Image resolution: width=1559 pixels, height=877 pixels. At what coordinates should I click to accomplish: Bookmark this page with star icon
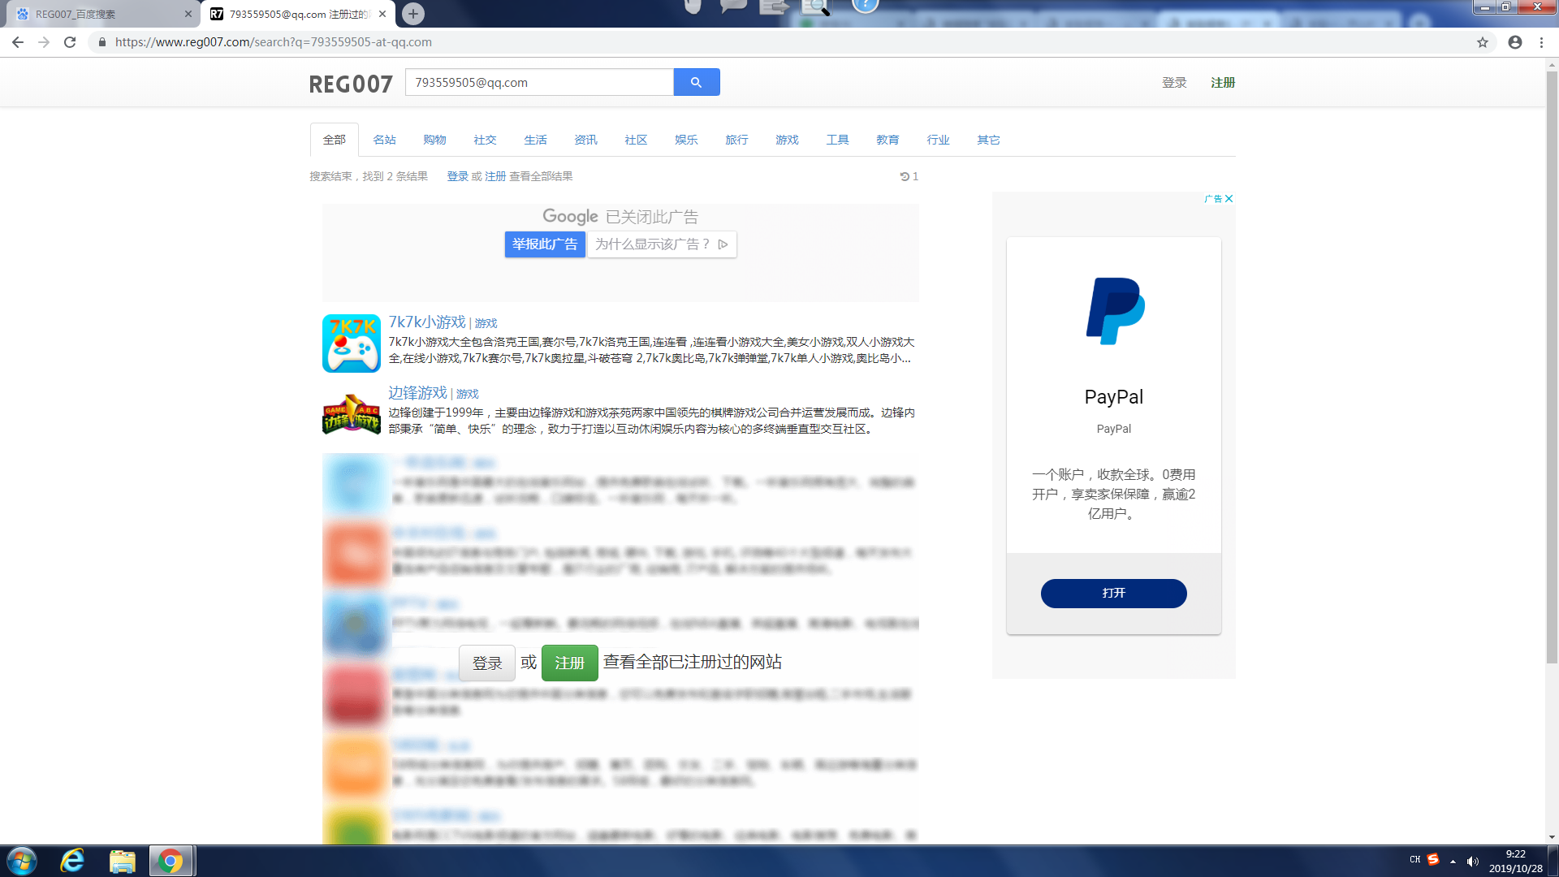click(x=1482, y=42)
